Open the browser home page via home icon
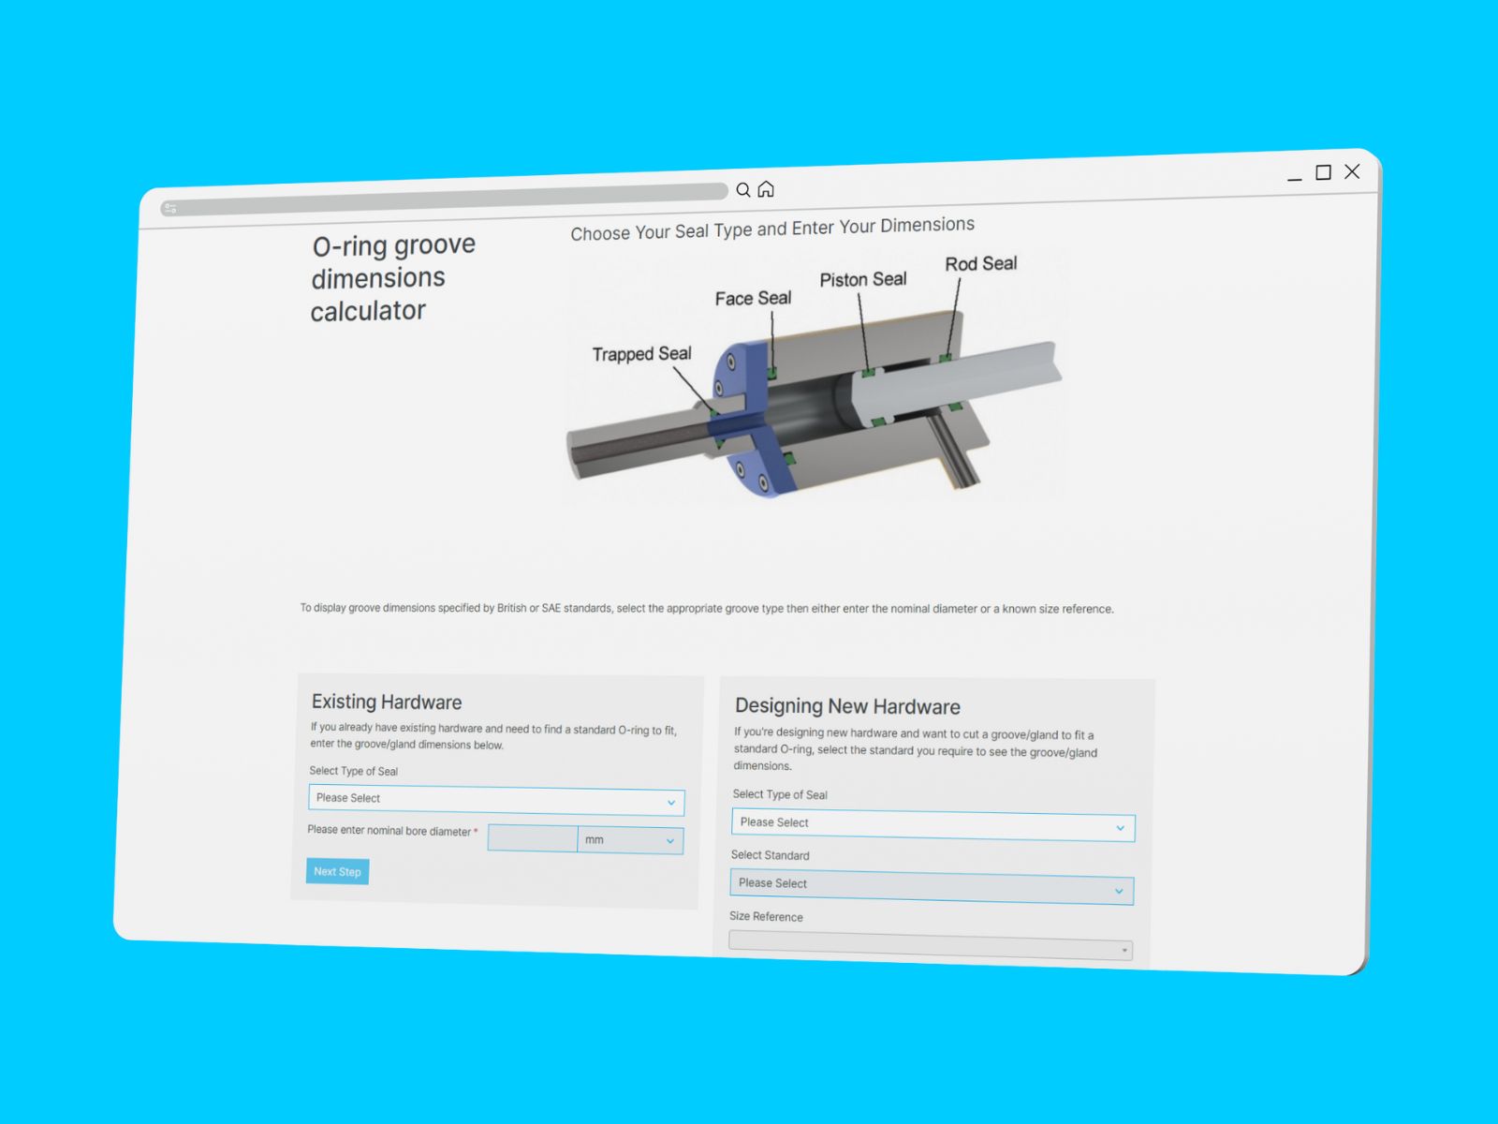Image resolution: width=1498 pixels, height=1124 pixels. point(766,189)
